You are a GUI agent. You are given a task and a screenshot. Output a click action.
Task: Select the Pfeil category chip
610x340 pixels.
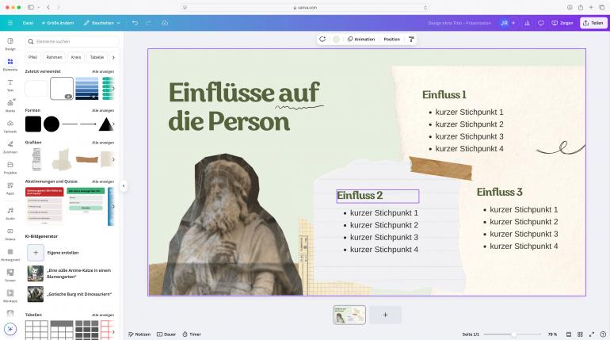(32, 57)
